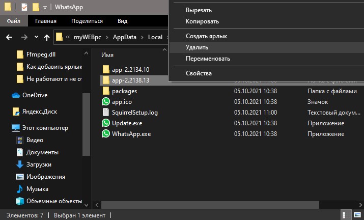The width and height of the screenshot is (364, 220).
Task: Choose Копировать from the context menu
Action: pos(266,21)
